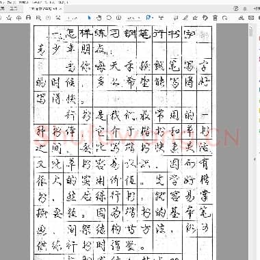Toggle the scrolling read mode icon

pyautogui.click(x=161, y=18)
